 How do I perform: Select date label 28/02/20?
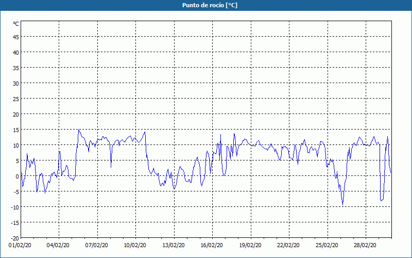point(365,245)
